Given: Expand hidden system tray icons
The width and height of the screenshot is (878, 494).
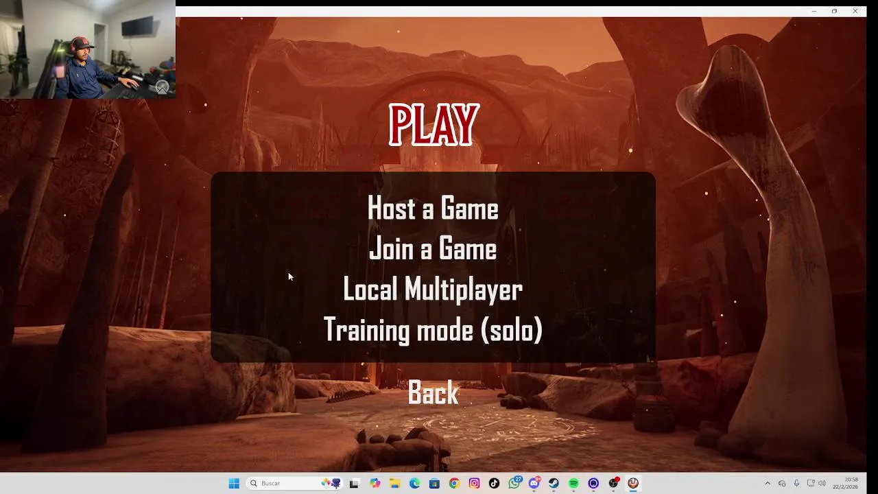Looking at the screenshot, I should click(x=768, y=483).
